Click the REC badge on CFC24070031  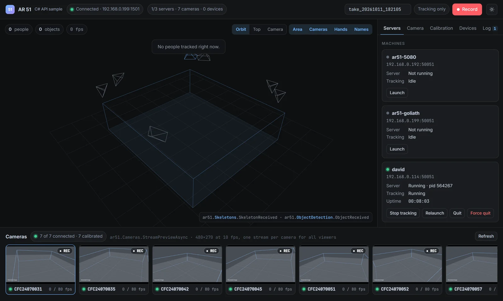click(65, 251)
